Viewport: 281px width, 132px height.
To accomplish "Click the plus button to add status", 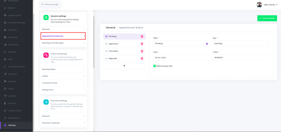I will [124, 66].
